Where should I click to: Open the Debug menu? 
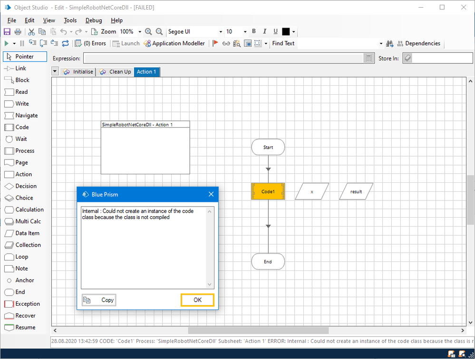coord(94,20)
